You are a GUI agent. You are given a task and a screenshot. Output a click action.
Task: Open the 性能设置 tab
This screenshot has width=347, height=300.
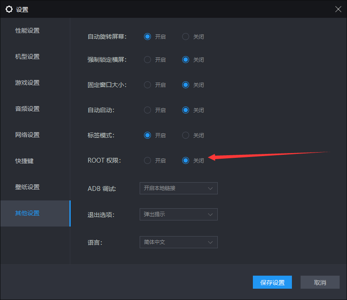[x=27, y=30]
